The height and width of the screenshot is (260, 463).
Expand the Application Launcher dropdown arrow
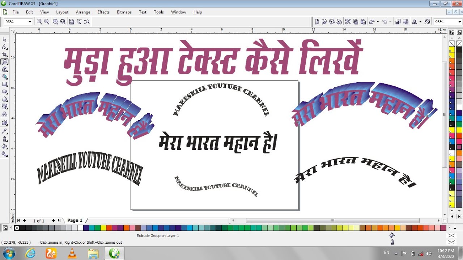(420, 22)
